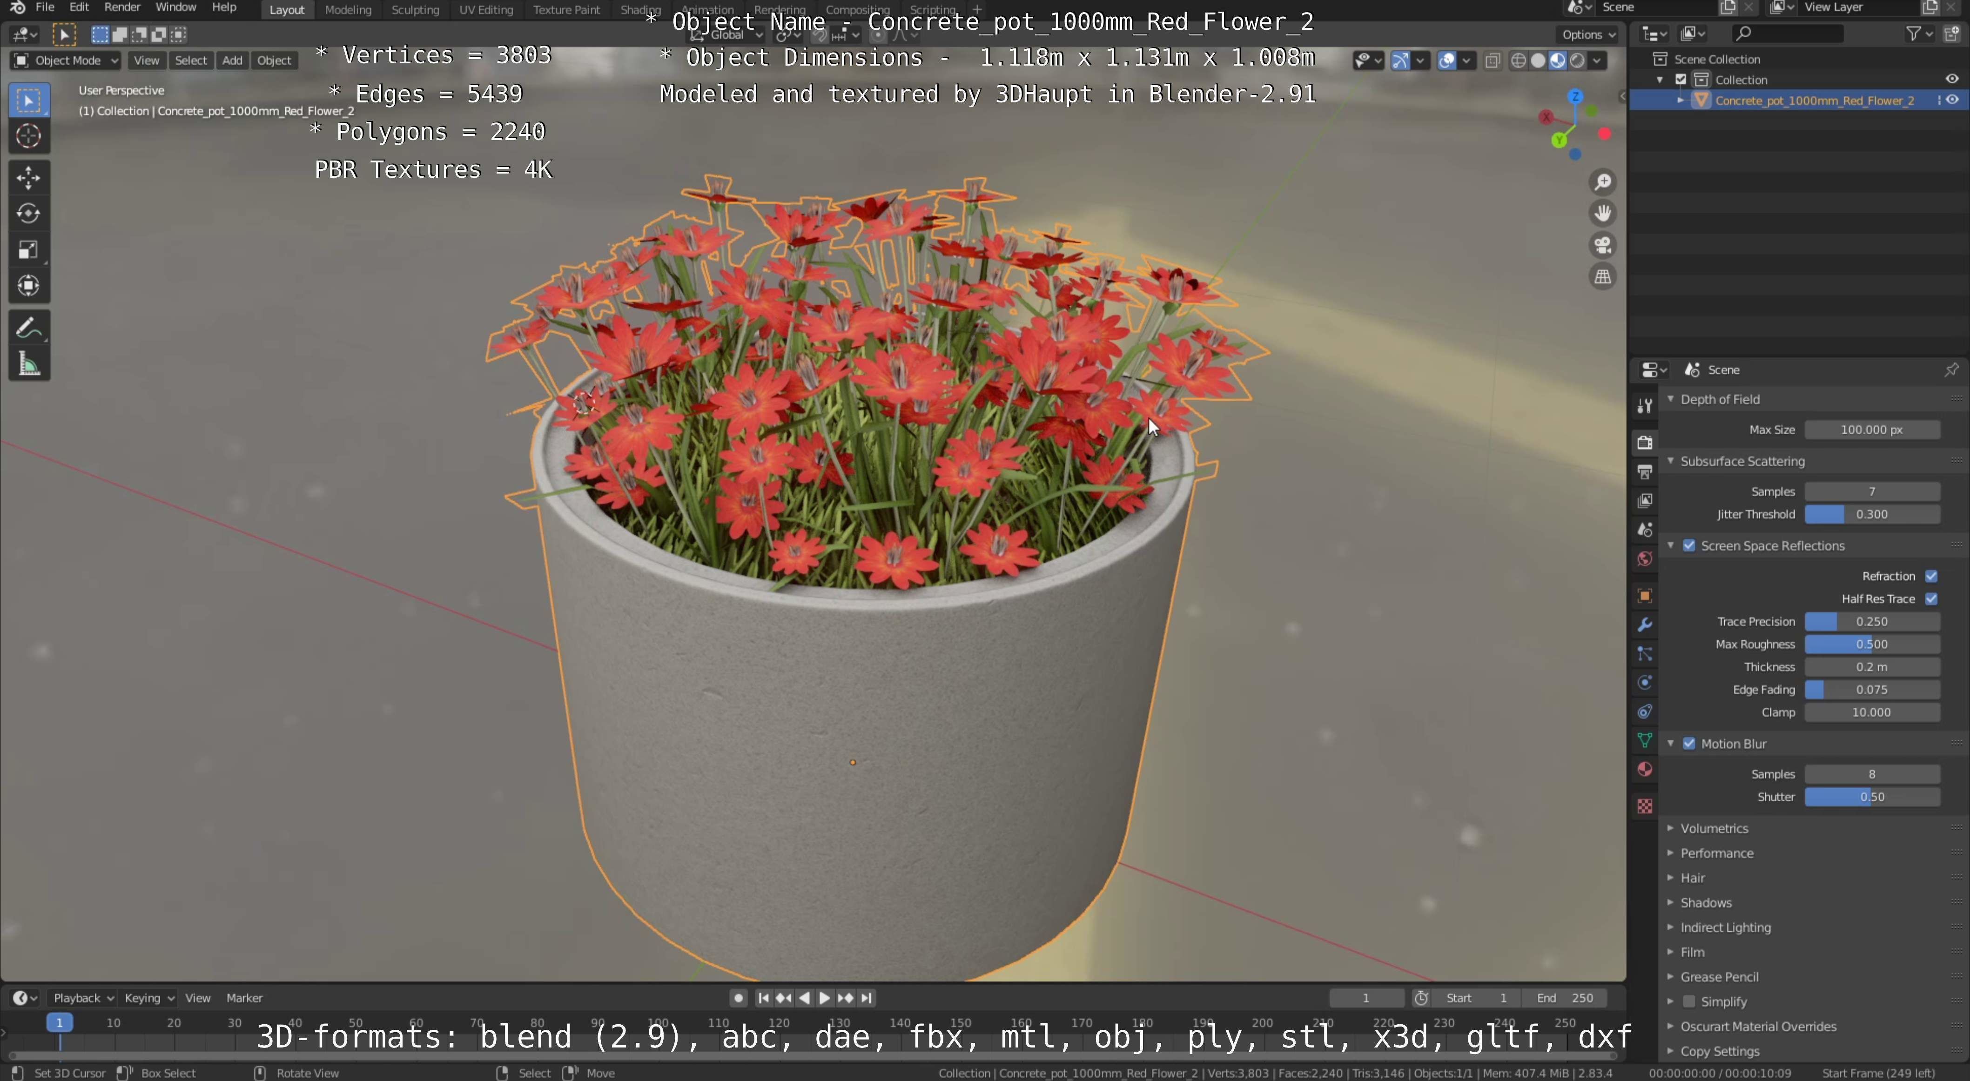
Task: Switch to the Modeling workspace tab
Action: pos(348,9)
